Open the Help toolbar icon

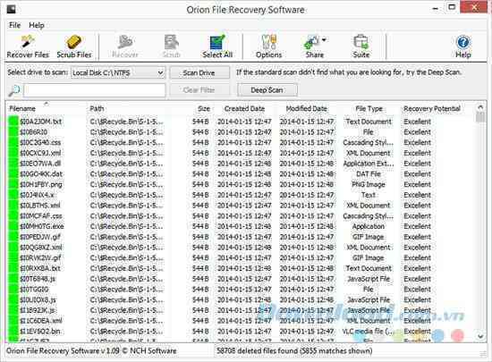[463, 46]
